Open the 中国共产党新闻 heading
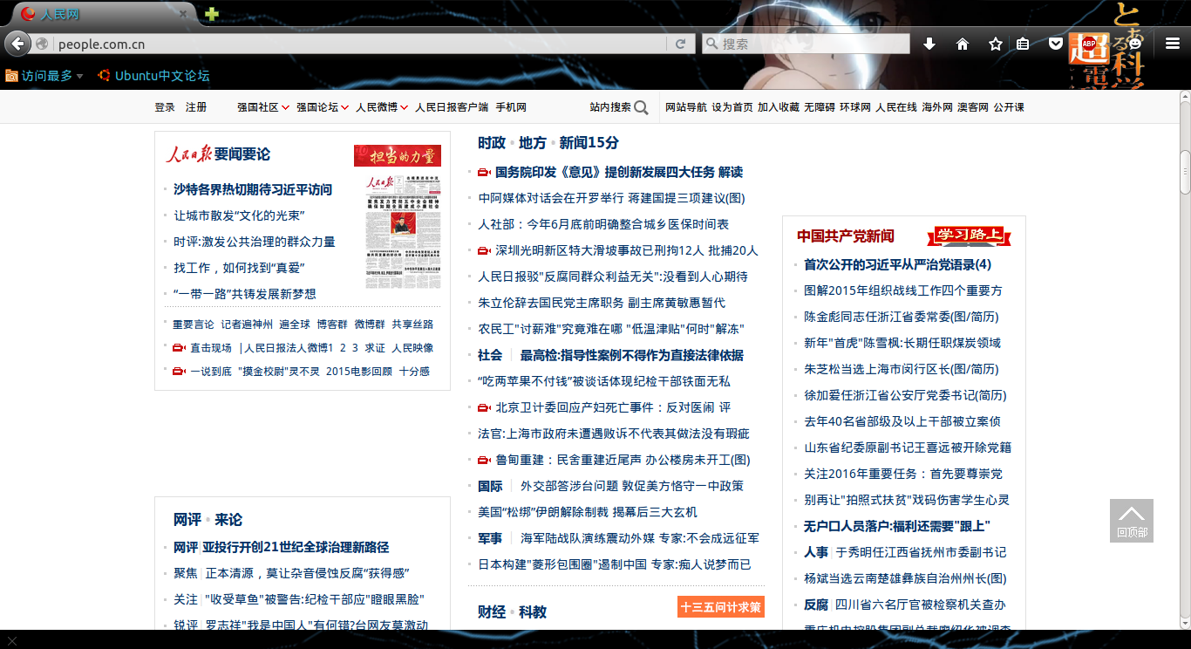 [846, 236]
